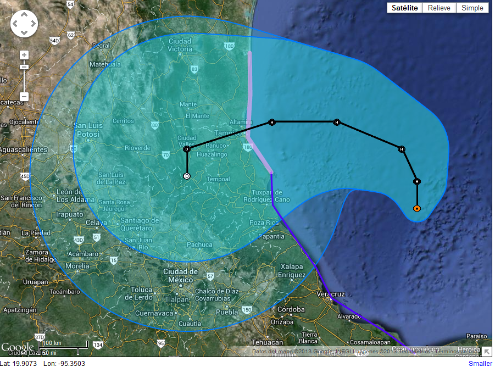Zoom in with the plus button
The height and width of the screenshot is (367, 495).
point(24,55)
